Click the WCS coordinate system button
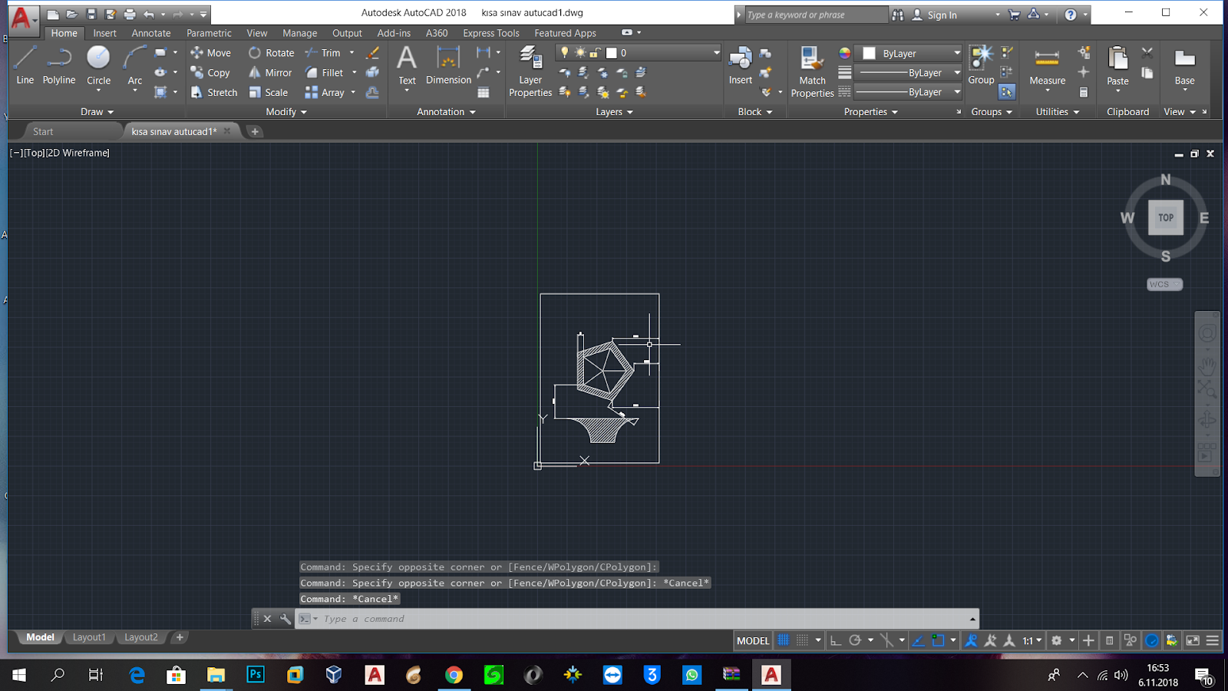 point(1164,284)
